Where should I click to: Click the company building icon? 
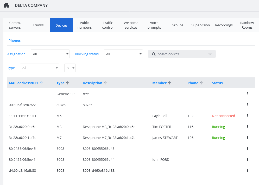pyautogui.click(x=7, y=5)
